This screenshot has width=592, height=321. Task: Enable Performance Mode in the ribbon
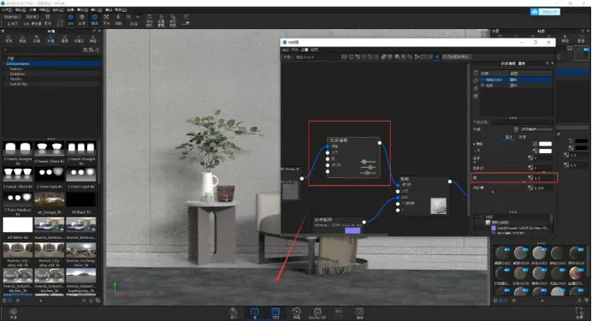(59, 19)
